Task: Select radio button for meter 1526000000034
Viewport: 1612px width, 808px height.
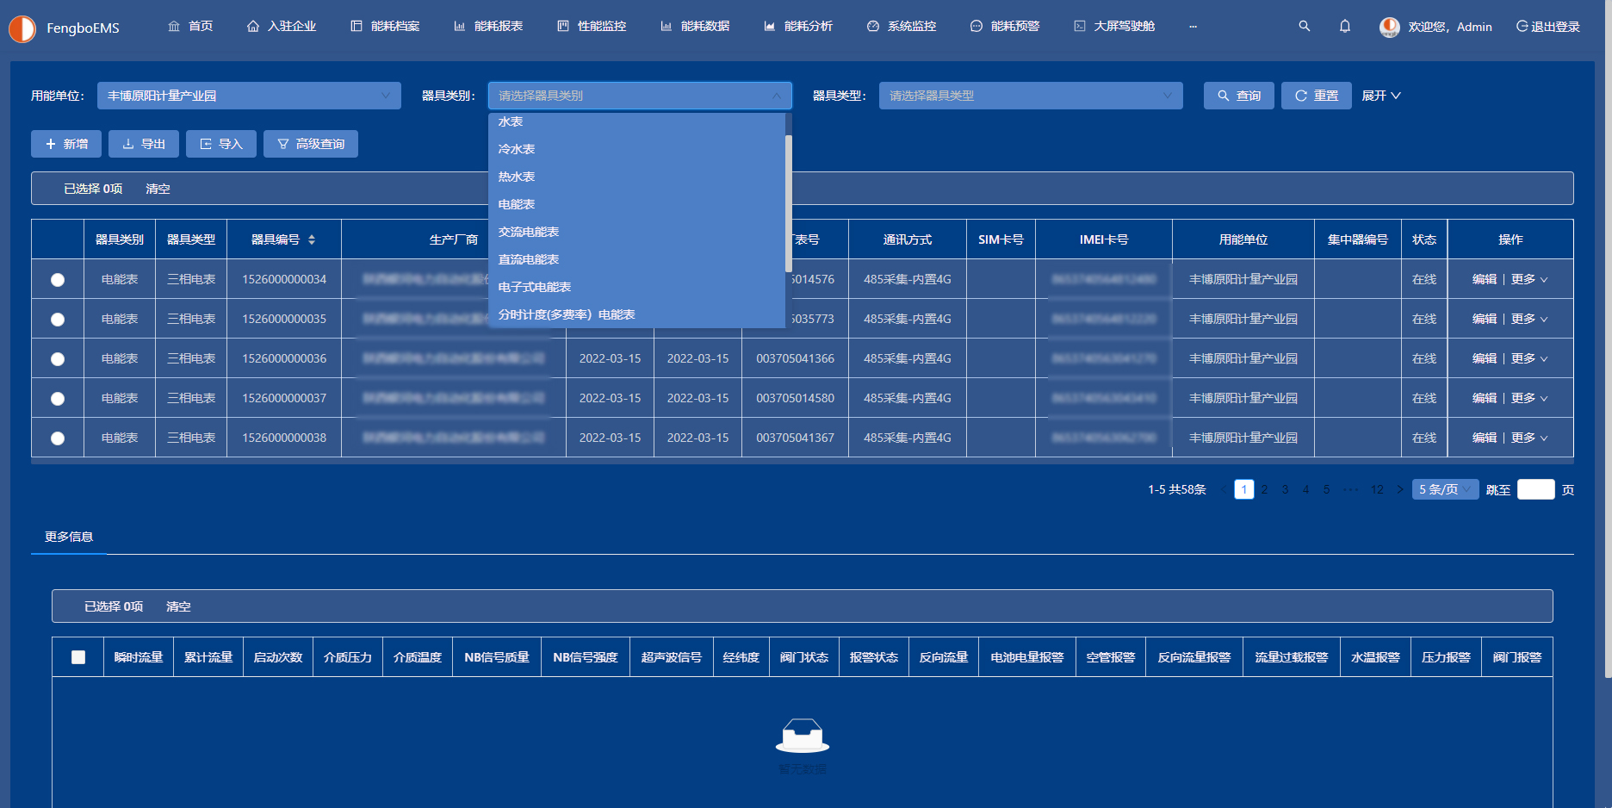Action: pos(58,279)
